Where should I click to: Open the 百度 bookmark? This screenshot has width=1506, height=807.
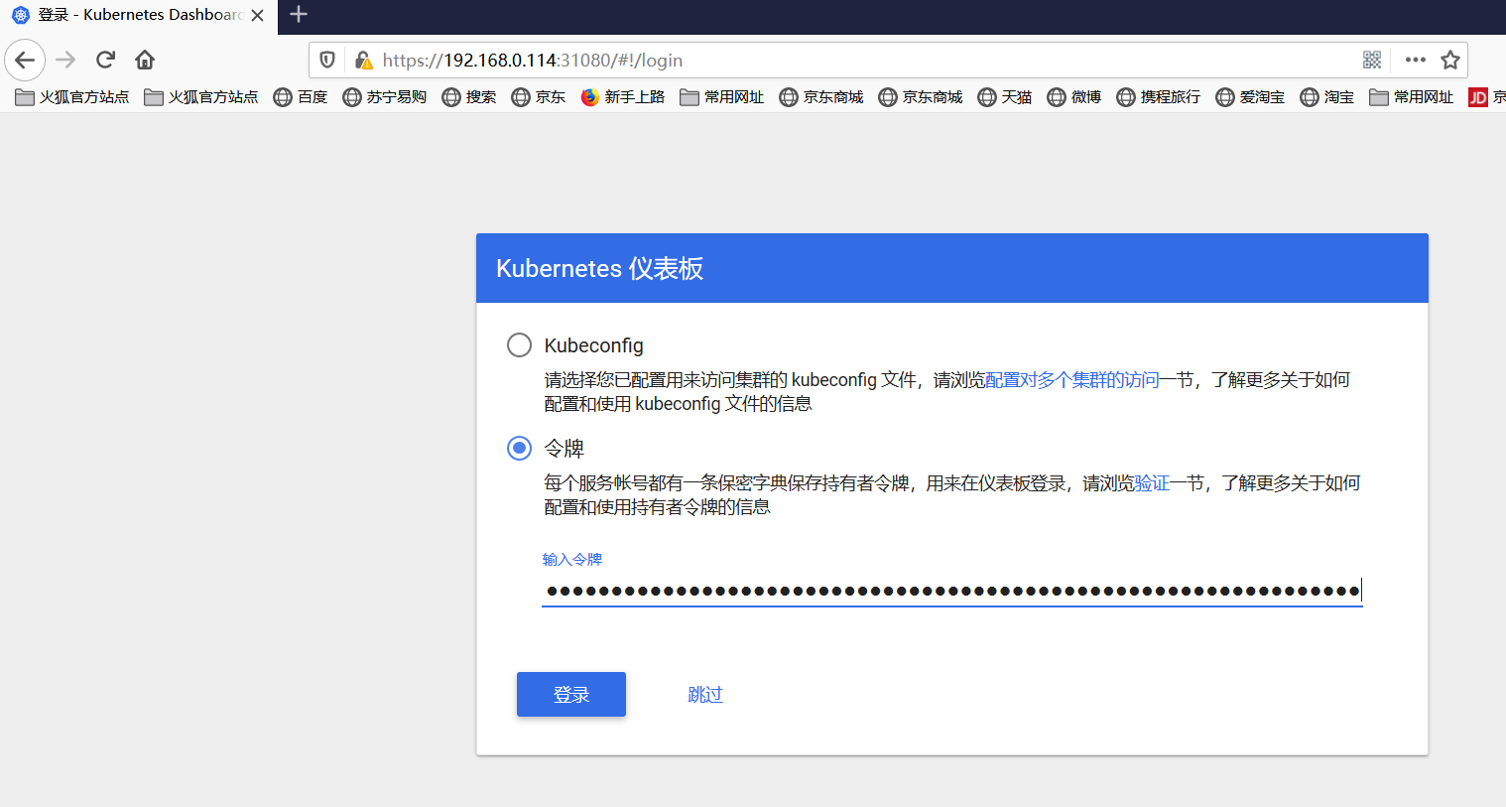301,97
